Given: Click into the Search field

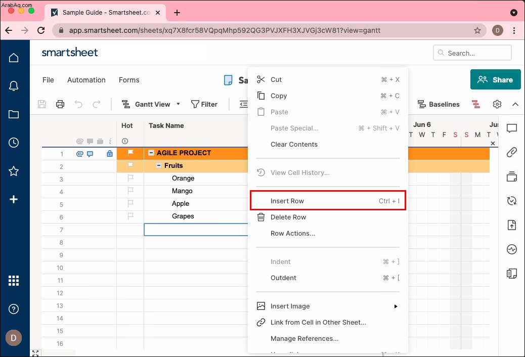Looking at the screenshot, I should (x=472, y=53).
